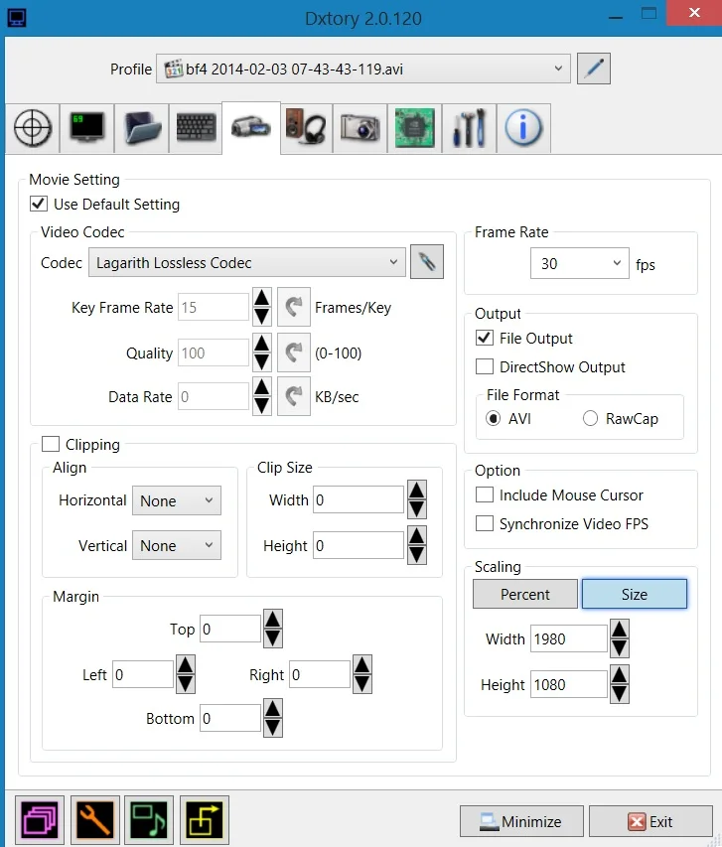Increase the Data Rate stepper
Viewport: 722px width, 847px height.
(262, 387)
